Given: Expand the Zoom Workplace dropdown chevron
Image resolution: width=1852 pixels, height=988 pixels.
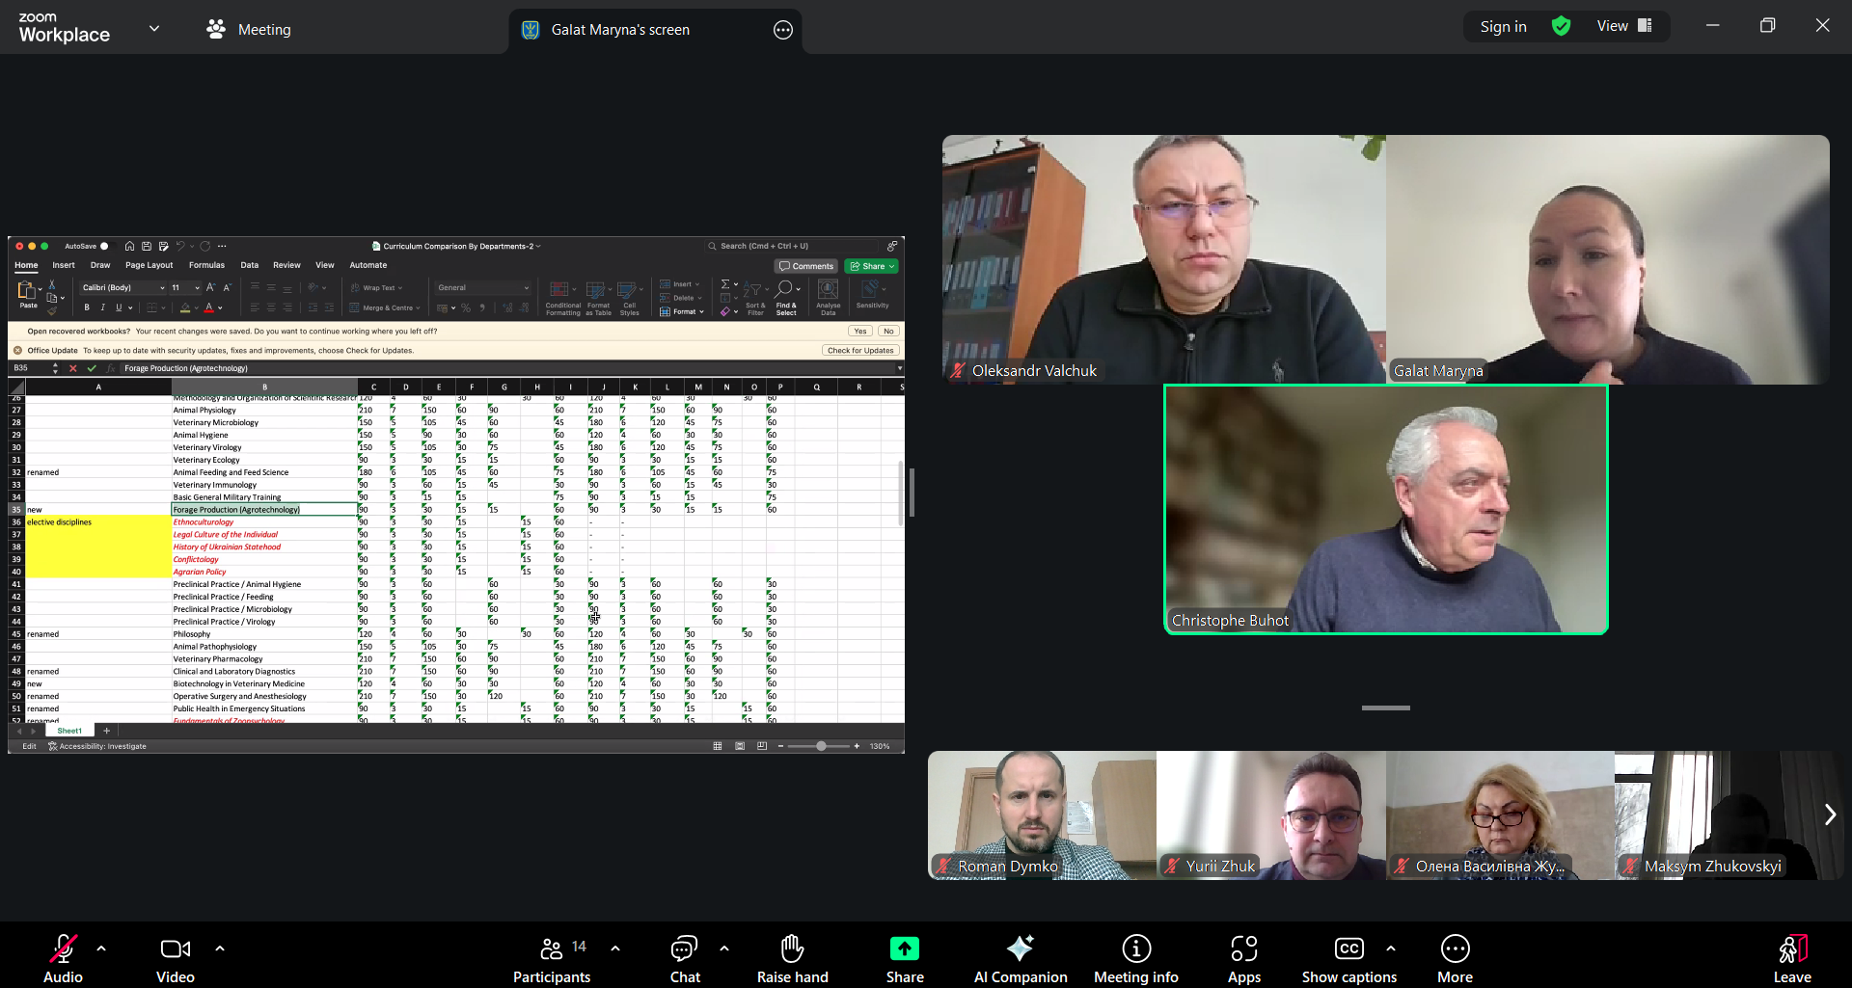Looking at the screenshot, I should pyautogui.click(x=154, y=29).
